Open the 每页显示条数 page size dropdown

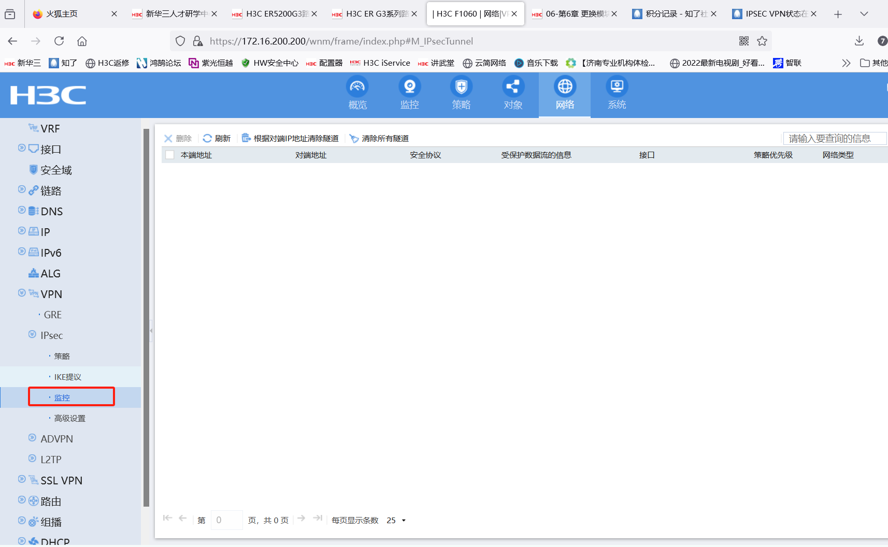tap(396, 520)
